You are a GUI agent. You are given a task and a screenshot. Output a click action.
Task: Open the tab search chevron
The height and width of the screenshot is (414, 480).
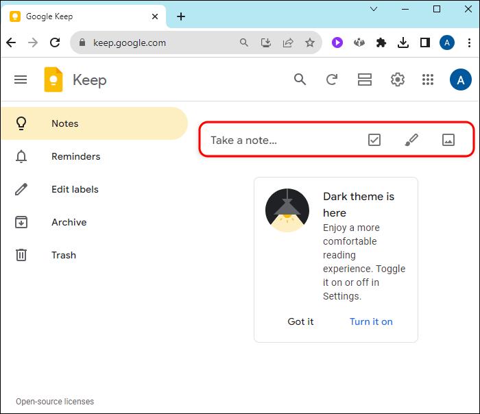(x=374, y=9)
